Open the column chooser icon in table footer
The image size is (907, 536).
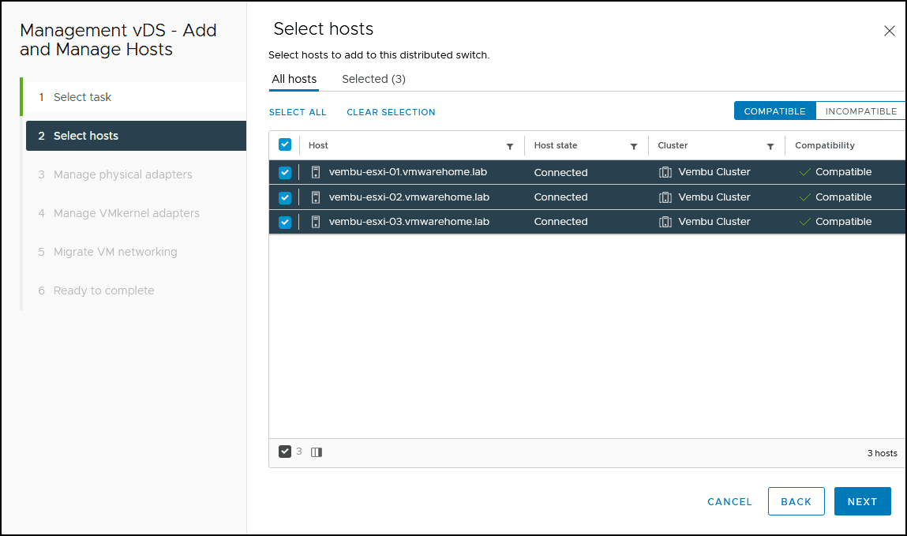click(317, 452)
